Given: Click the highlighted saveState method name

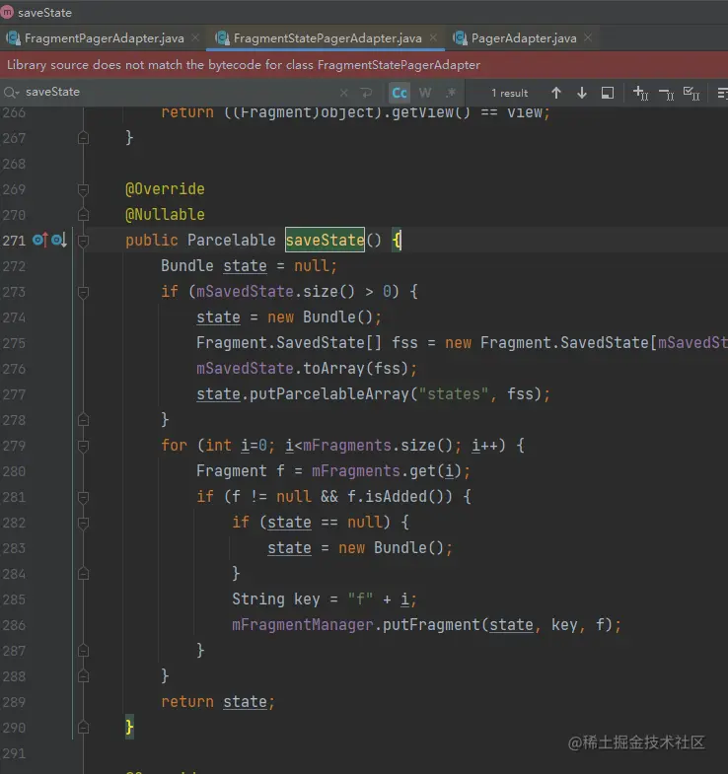Looking at the screenshot, I should pyautogui.click(x=325, y=240).
